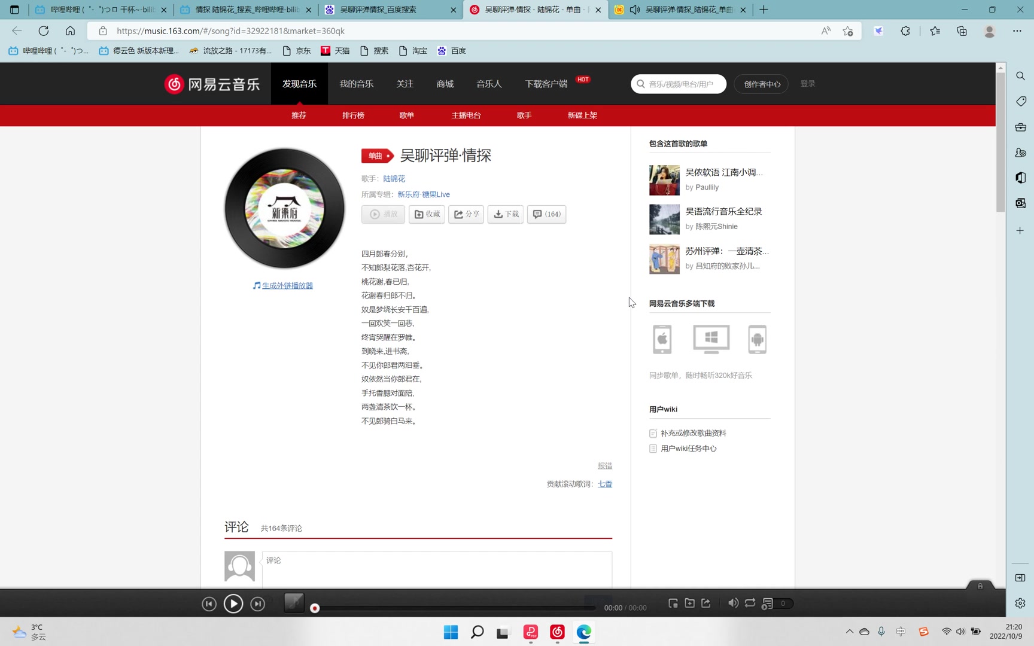Click the Android download icon

click(x=757, y=340)
